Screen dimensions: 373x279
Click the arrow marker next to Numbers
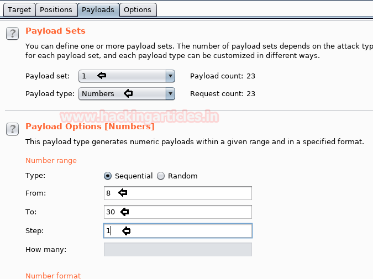click(x=128, y=94)
